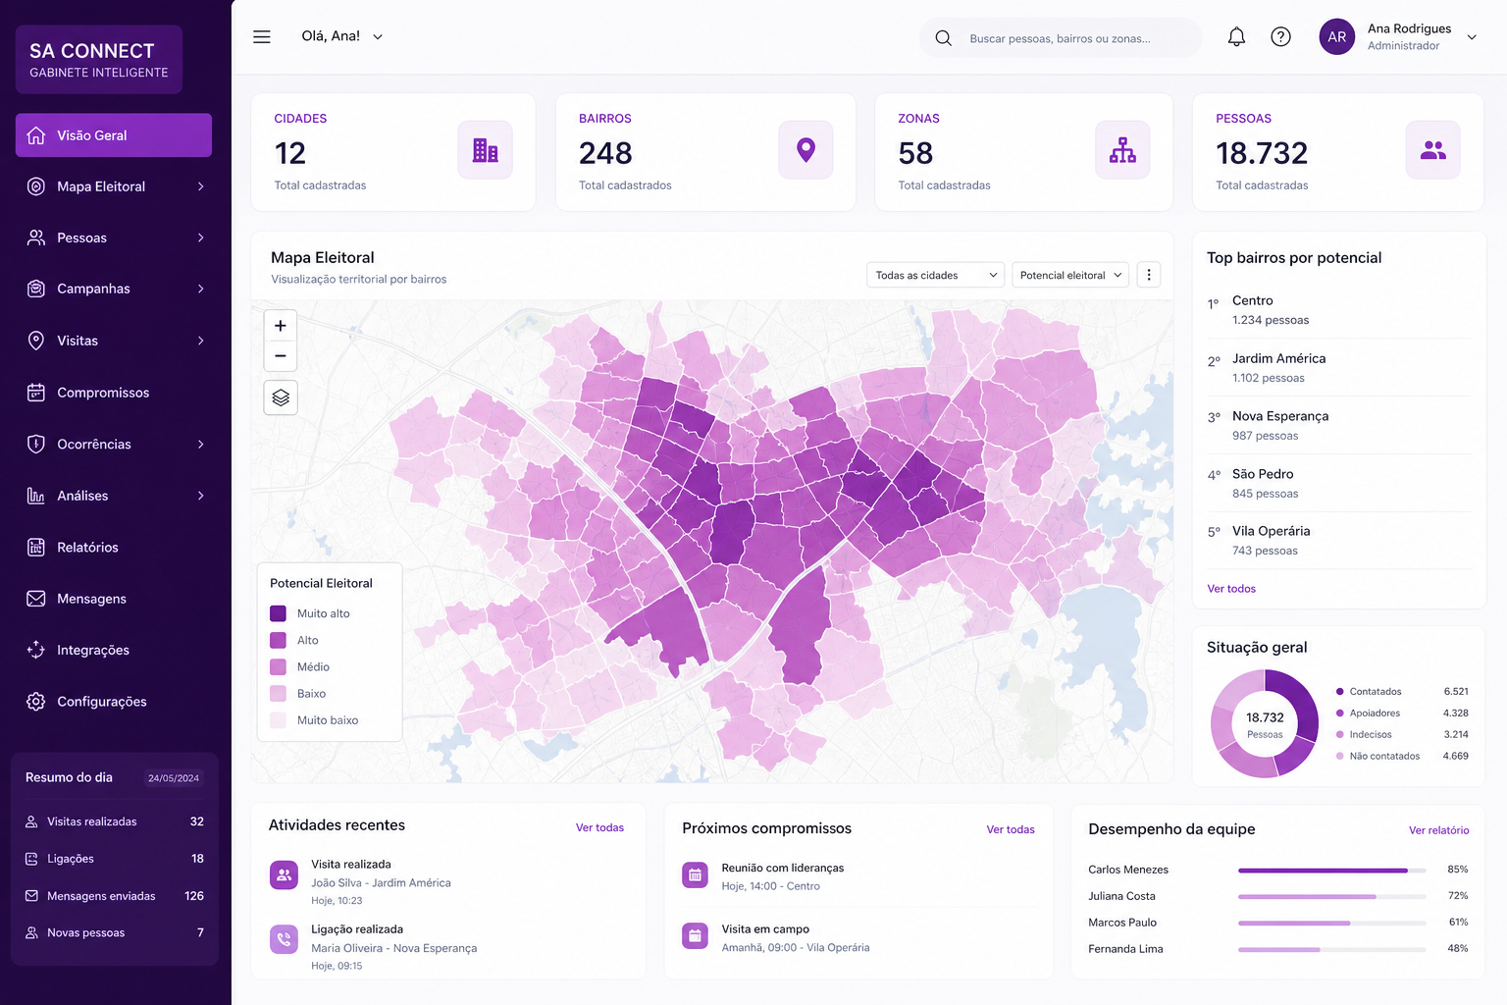Zoom in on the electoral map

281,326
